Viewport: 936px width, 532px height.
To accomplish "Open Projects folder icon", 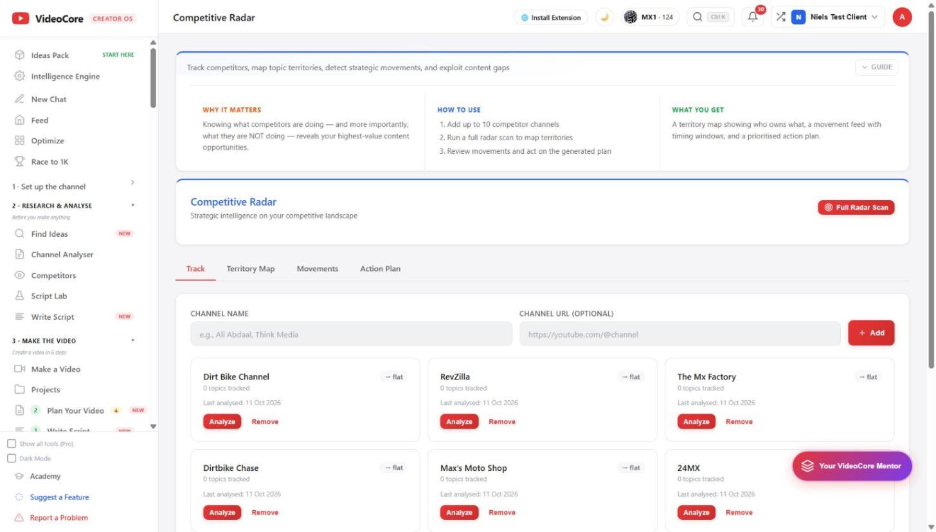I will [19, 389].
